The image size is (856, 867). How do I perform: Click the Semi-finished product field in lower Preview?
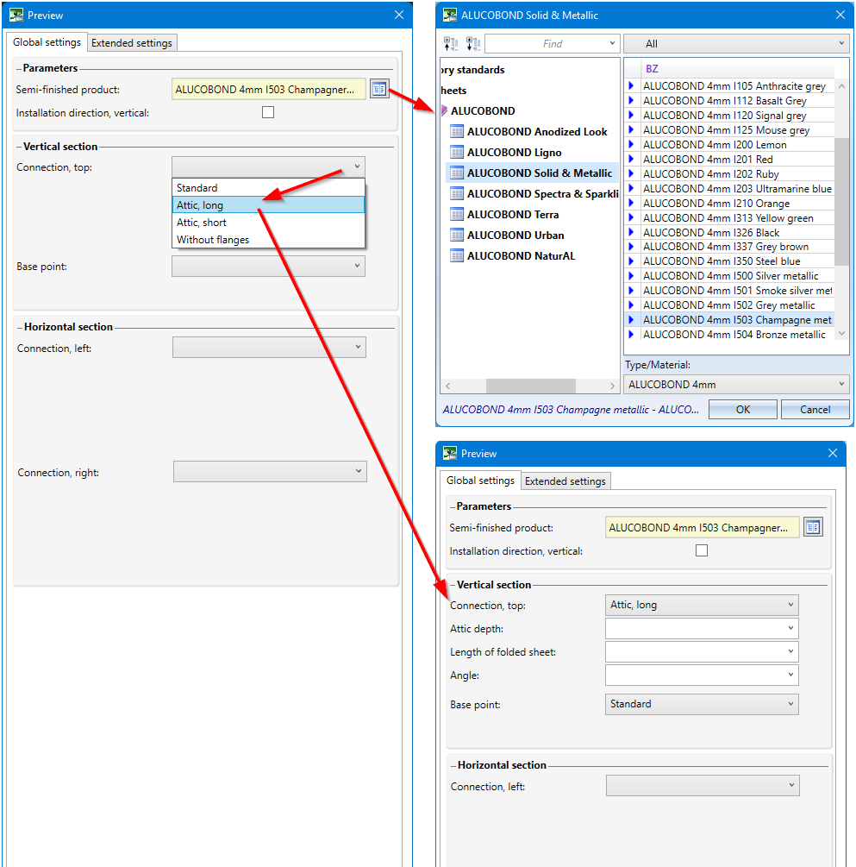(702, 527)
